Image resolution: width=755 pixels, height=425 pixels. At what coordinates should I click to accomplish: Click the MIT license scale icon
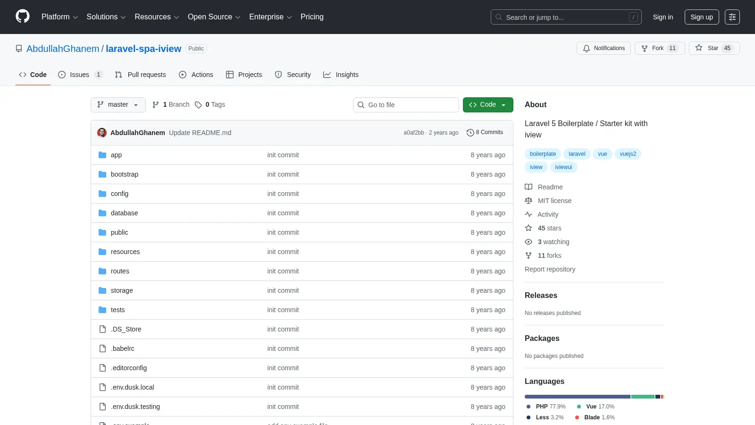click(x=528, y=201)
